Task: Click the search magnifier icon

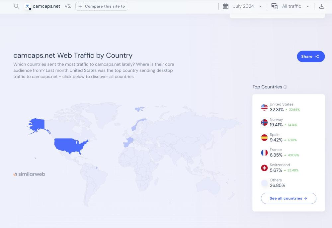Action: click(x=16, y=6)
